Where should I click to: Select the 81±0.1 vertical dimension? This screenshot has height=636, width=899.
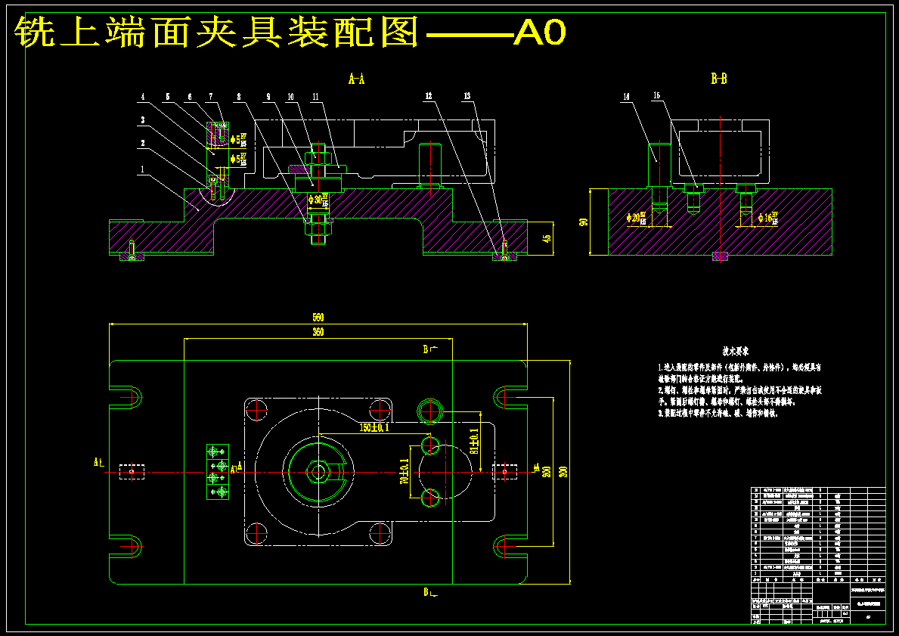point(473,442)
